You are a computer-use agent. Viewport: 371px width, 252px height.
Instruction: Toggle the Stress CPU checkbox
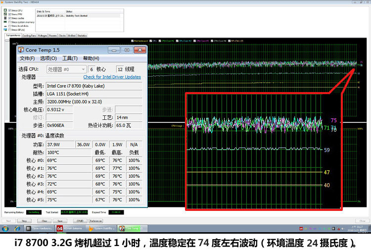[x=10, y=10]
